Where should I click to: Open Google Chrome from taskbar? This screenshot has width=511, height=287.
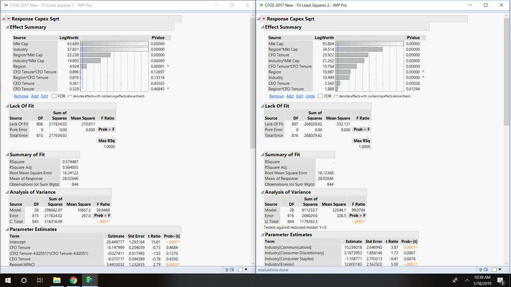[73, 280]
